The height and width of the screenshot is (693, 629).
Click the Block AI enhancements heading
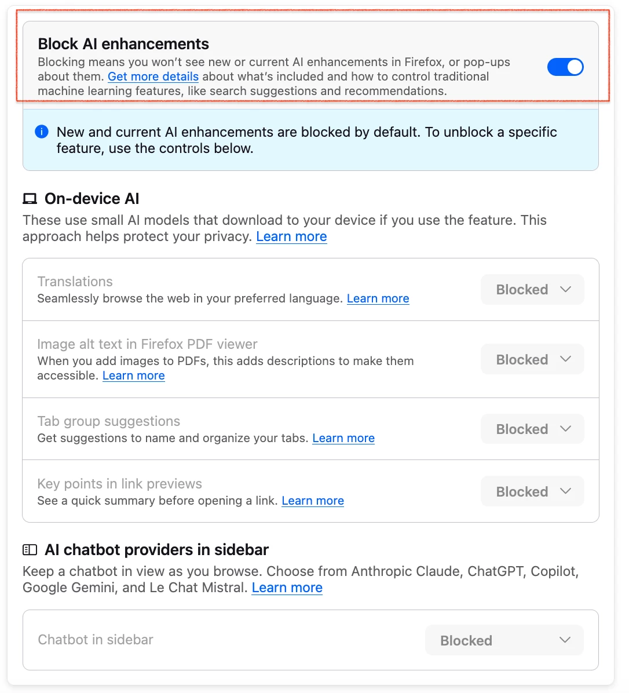click(x=123, y=44)
